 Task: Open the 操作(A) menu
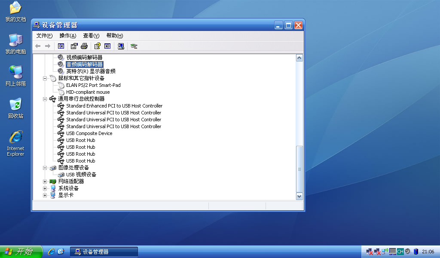67,36
